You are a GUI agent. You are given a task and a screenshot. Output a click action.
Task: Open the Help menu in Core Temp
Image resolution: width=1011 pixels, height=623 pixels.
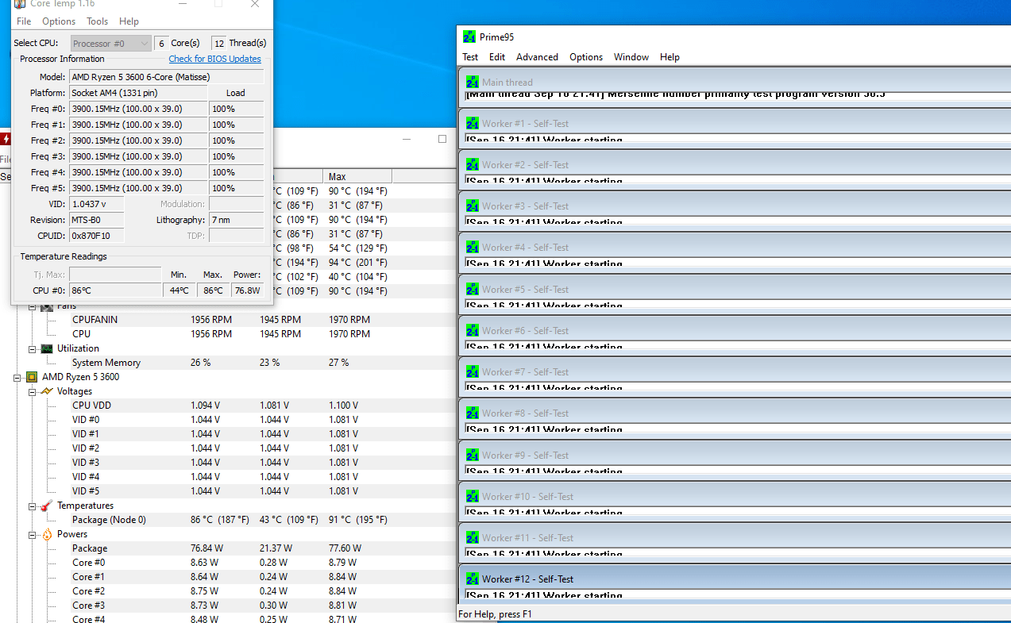(x=129, y=21)
